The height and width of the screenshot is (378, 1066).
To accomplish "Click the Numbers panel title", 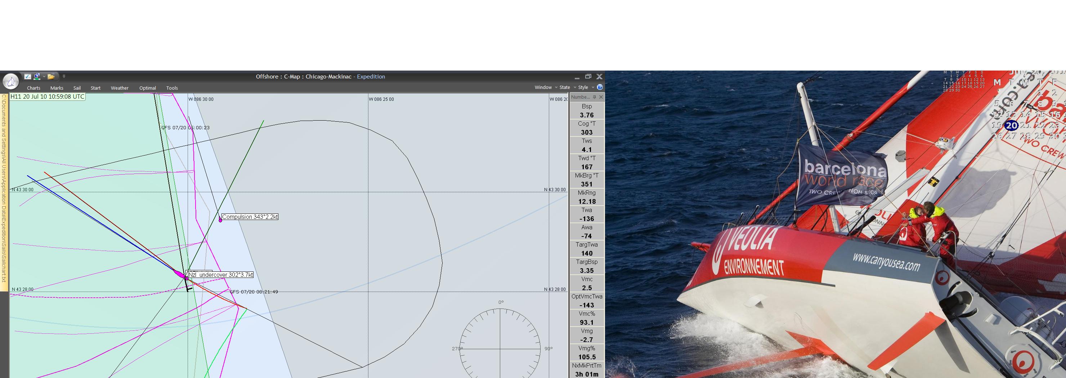I will coord(581,97).
